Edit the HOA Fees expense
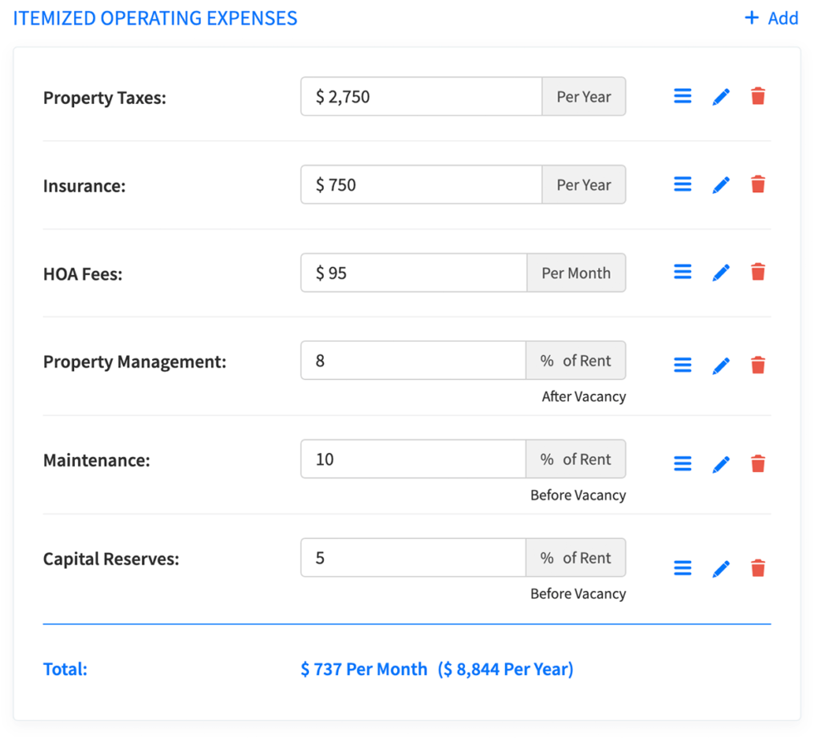This screenshot has width=814, height=739. 721,272
